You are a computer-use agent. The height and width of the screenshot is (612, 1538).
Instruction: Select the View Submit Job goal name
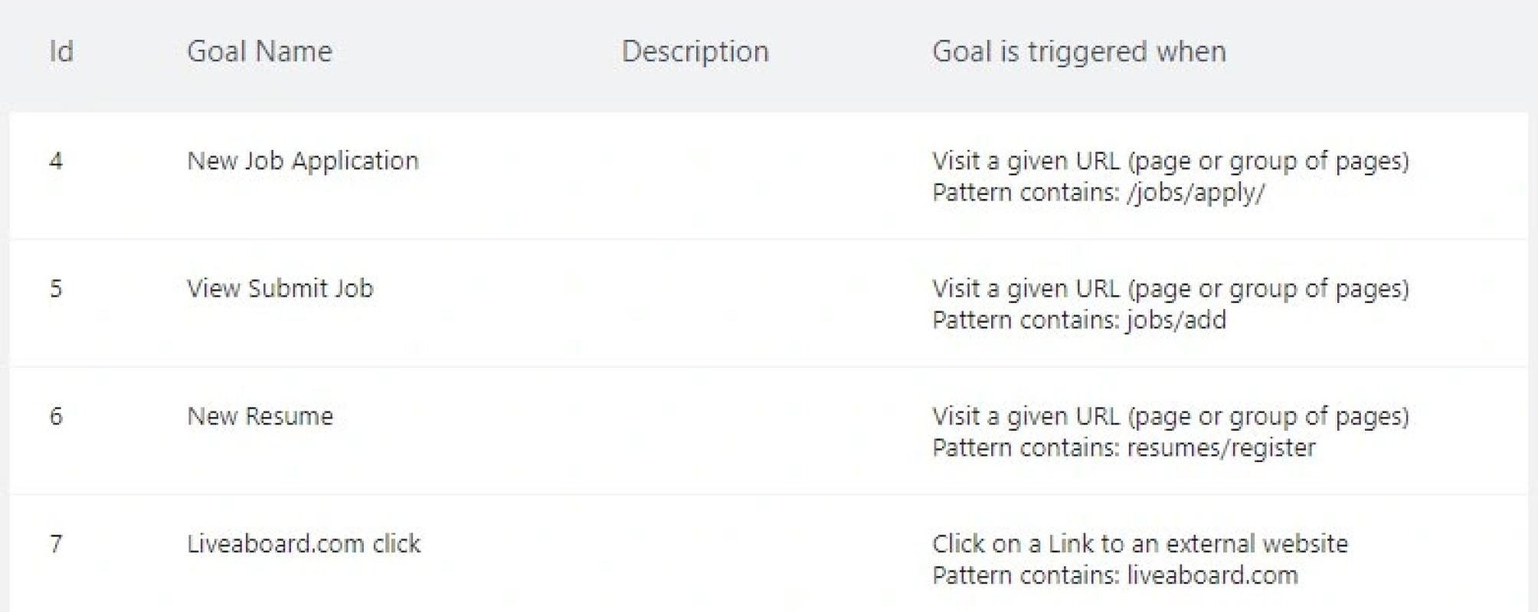[280, 288]
